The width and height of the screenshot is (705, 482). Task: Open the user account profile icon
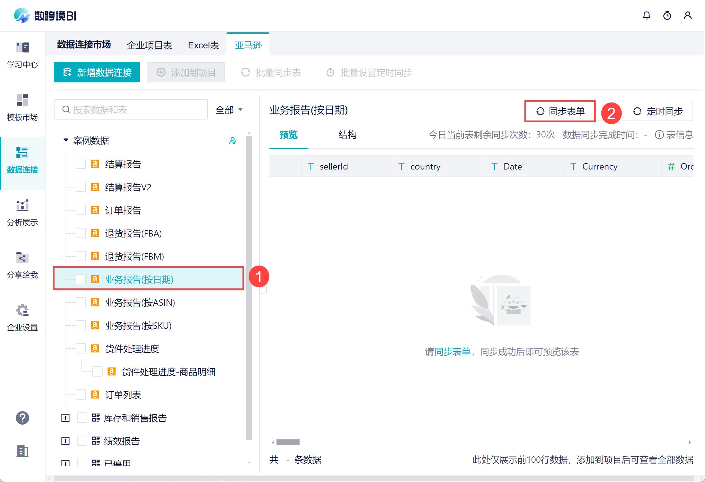687,15
